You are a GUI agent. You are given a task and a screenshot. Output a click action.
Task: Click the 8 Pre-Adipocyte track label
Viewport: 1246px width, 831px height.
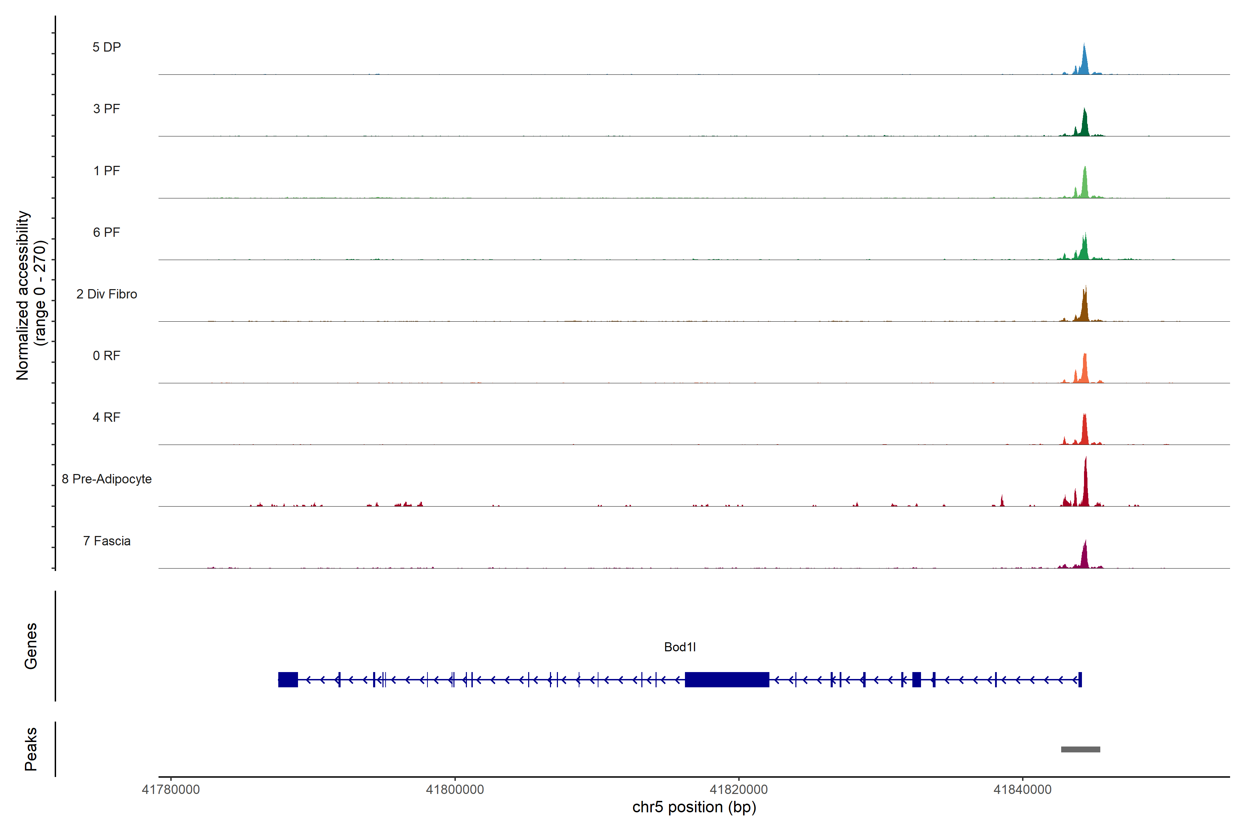[x=107, y=479]
